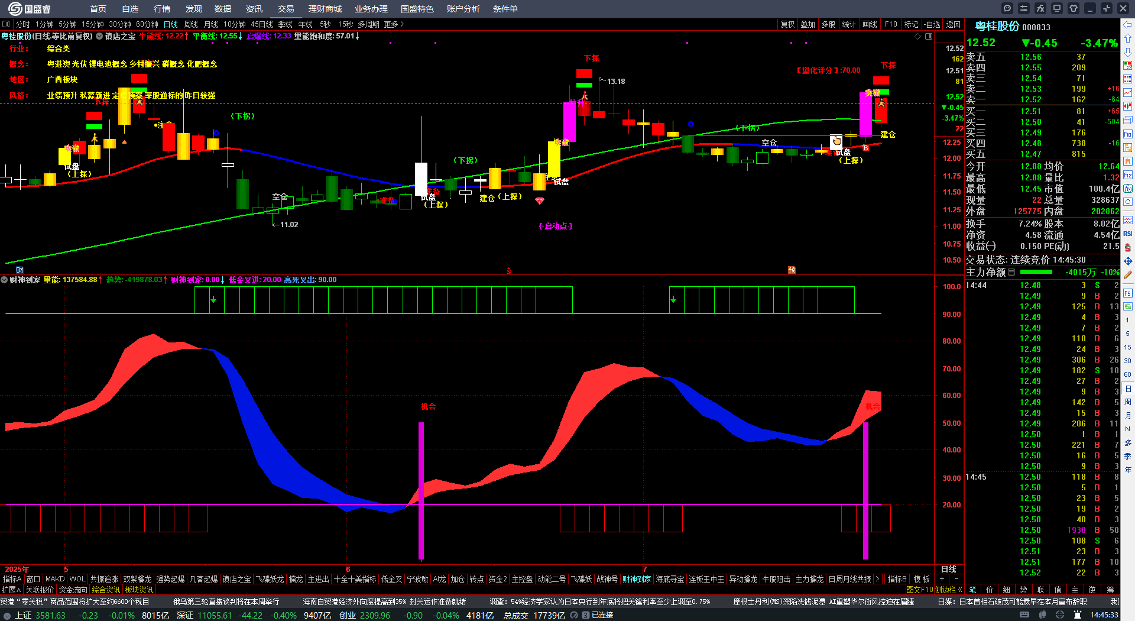Viewport: 1135px width, 621px height.
Task: Toggle the panel layout icon left of 分时
Action: tap(6, 24)
